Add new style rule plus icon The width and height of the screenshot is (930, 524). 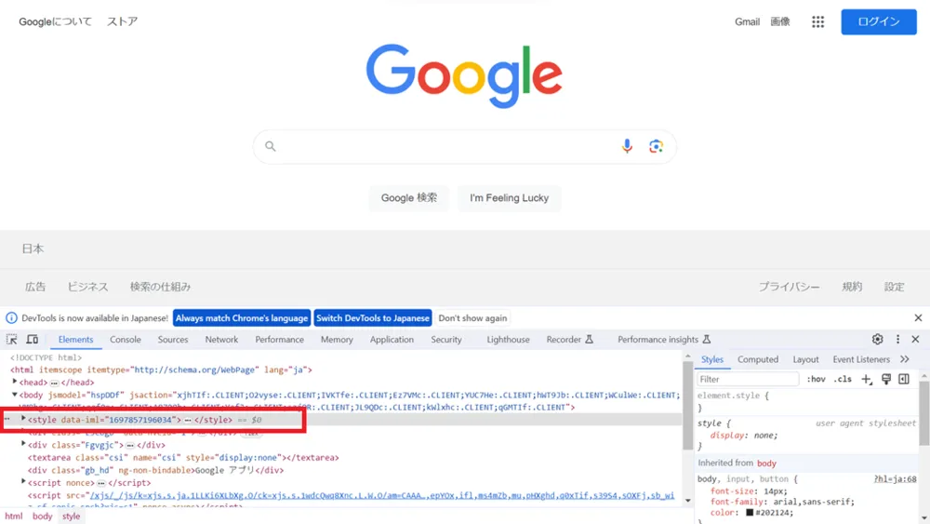coord(867,379)
